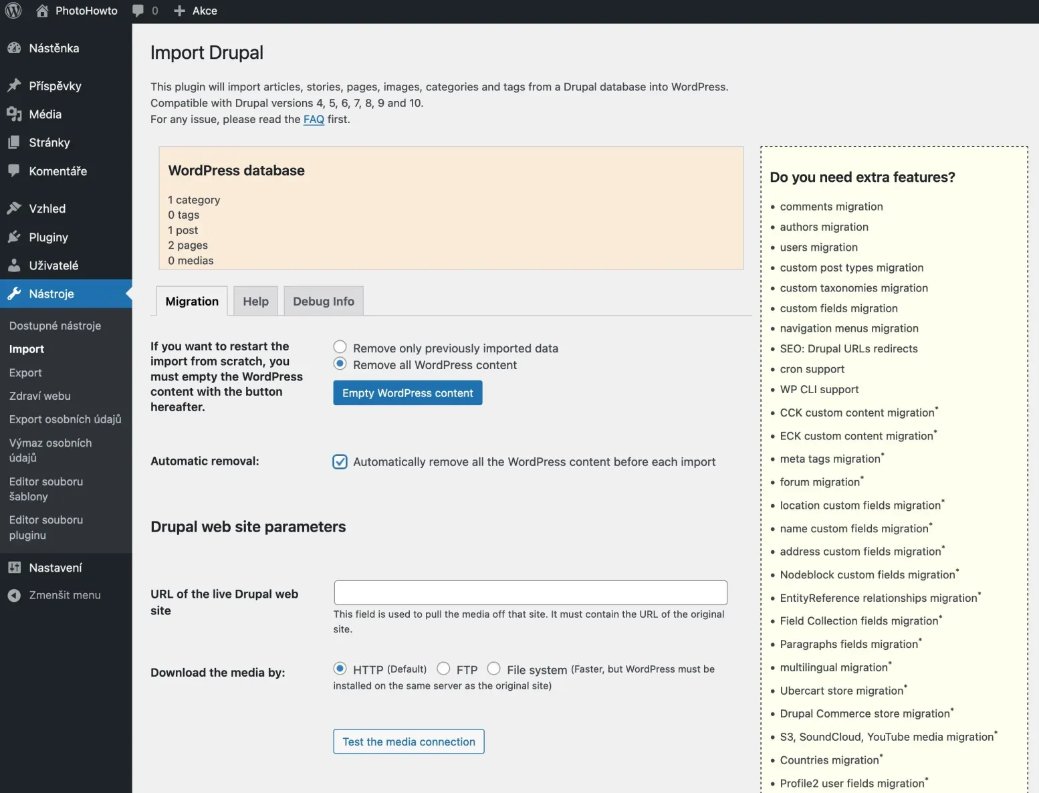Open Export submenu item
This screenshot has height=793, width=1039.
[25, 372]
